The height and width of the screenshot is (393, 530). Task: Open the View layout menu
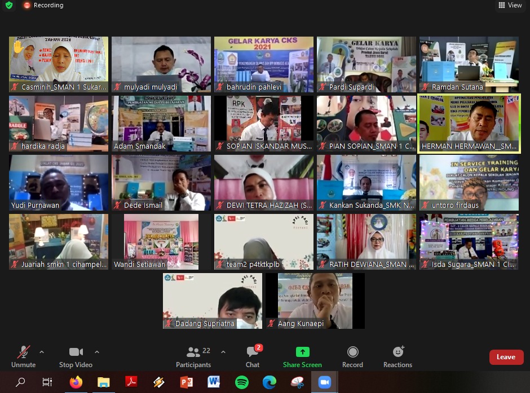tap(510, 5)
